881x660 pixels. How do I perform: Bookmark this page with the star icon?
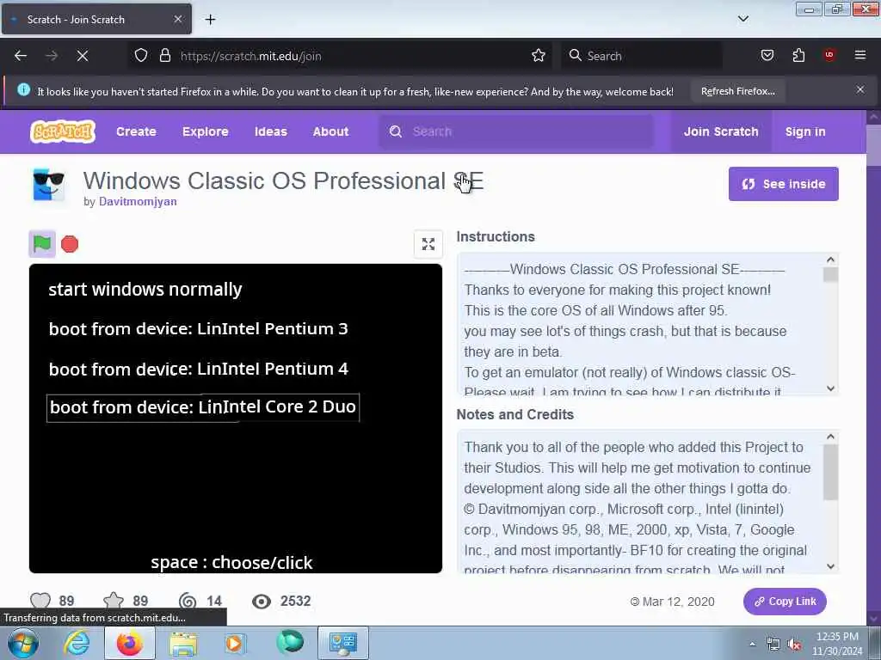coord(539,56)
